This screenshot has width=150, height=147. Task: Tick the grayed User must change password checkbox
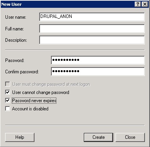[x=7, y=84]
